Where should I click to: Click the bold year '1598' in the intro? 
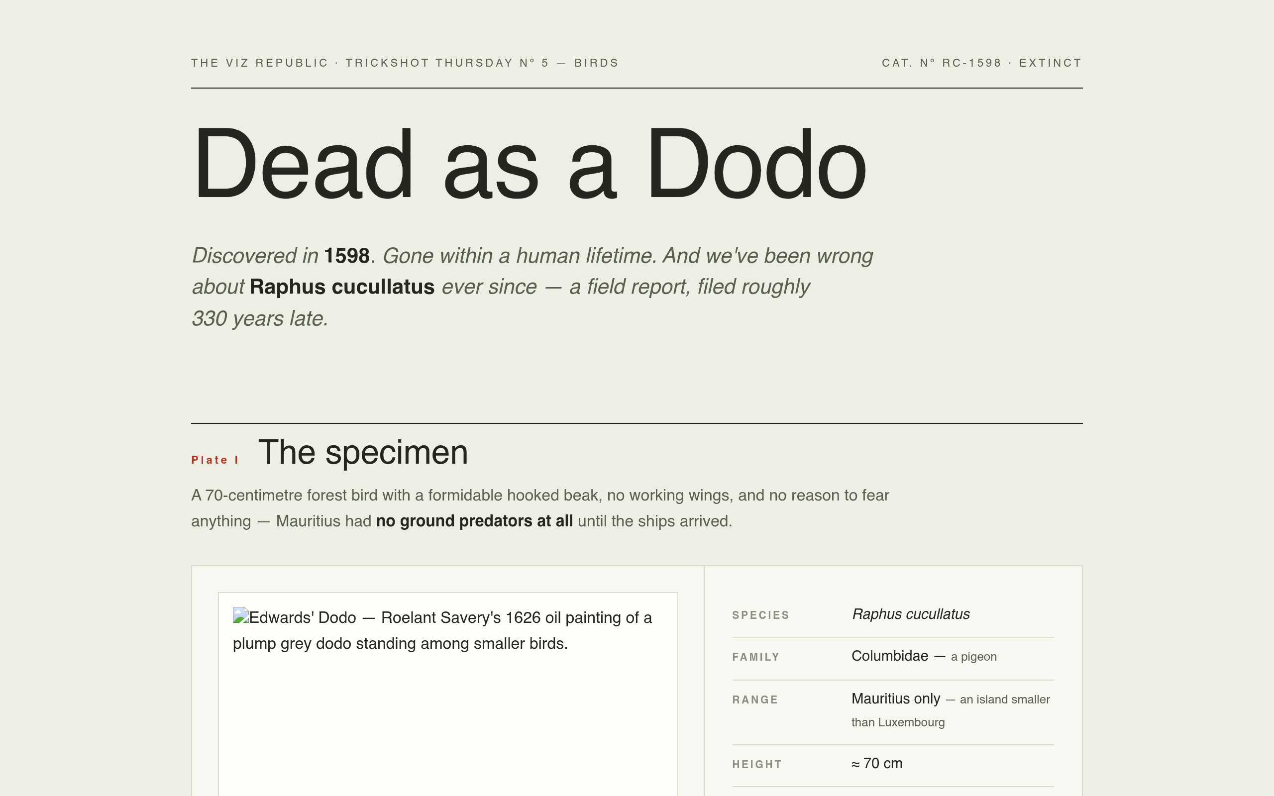click(x=346, y=256)
